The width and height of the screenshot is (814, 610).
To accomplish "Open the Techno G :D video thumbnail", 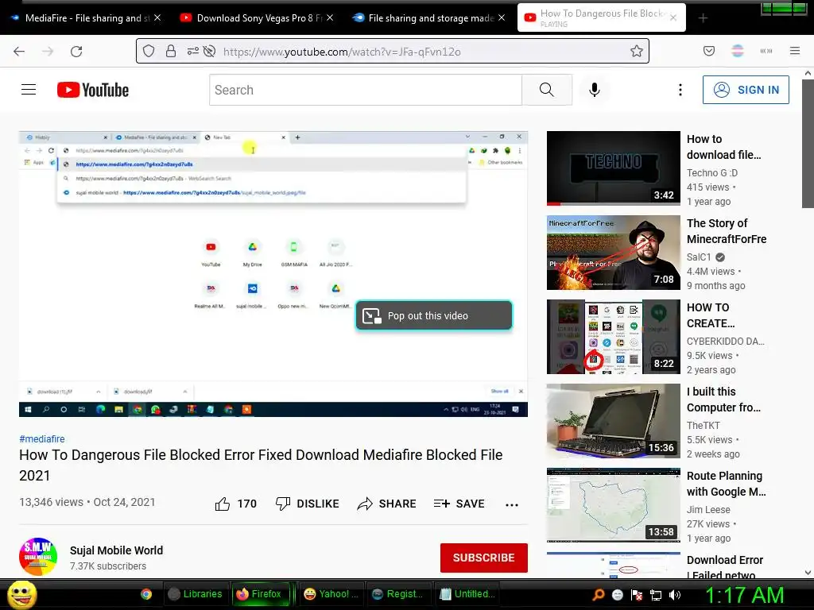I will point(613,168).
